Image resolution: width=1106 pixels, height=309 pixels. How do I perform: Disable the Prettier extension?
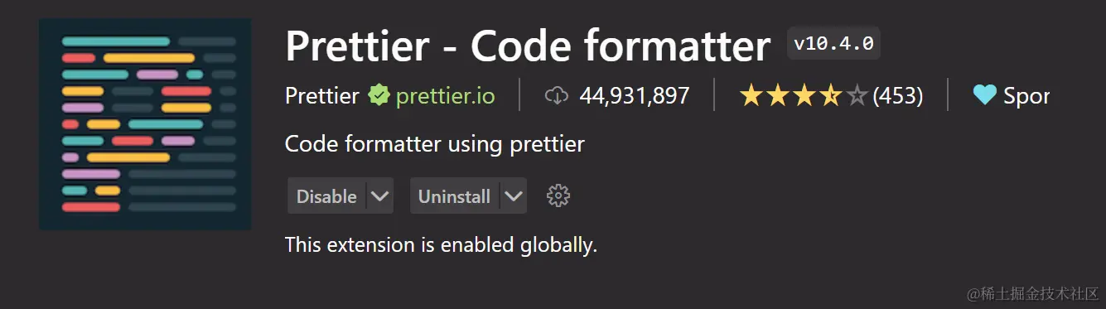(x=326, y=196)
